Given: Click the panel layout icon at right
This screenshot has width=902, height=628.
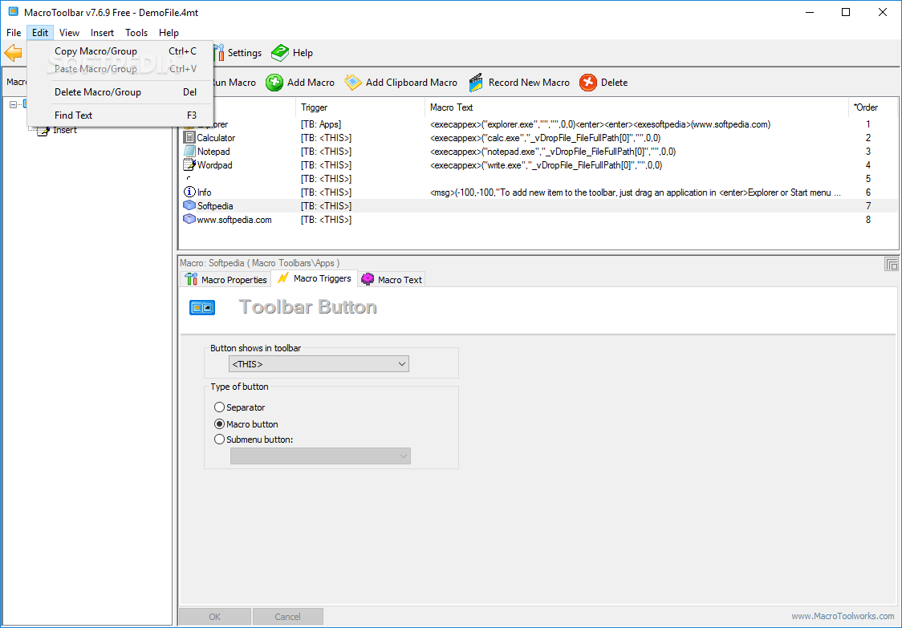Looking at the screenshot, I should click(x=891, y=264).
